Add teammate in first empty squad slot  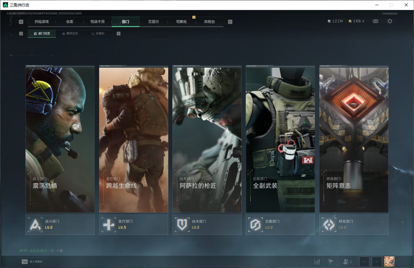pyautogui.click(x=364, y=262)
